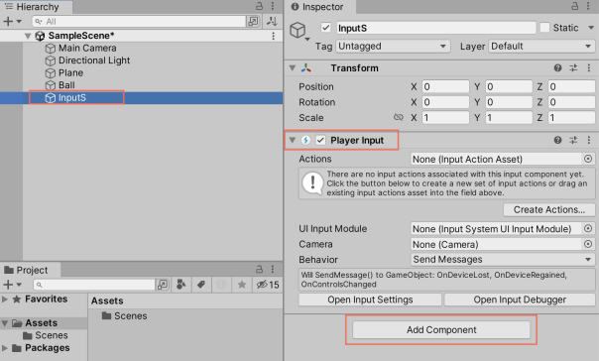Edit Rotation Y field
Screen dimensions: 599x361
point(509,102)
